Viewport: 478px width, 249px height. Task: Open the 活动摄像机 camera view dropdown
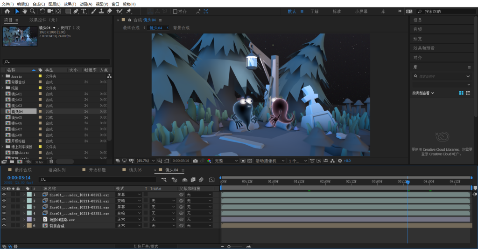tap(270, 161)
